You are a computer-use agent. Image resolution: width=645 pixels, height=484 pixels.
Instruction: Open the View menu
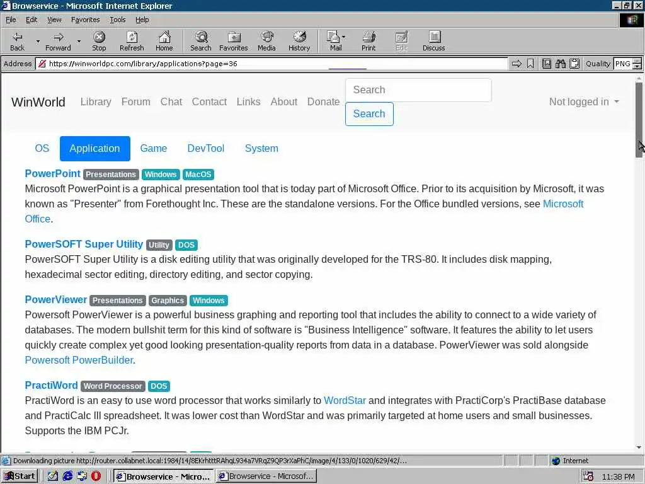[x=54, y=20]
